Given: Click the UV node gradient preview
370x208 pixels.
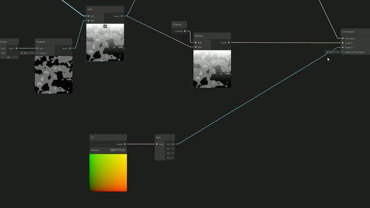Looking at the screenshot, I should coord(108,173).
